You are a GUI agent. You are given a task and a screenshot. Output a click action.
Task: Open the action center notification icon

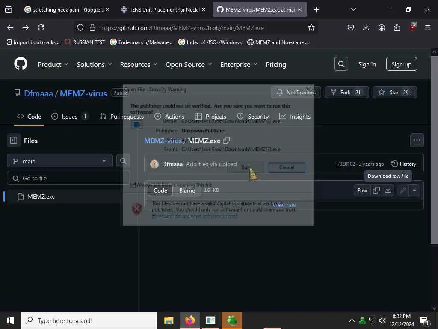click(424, 320)
